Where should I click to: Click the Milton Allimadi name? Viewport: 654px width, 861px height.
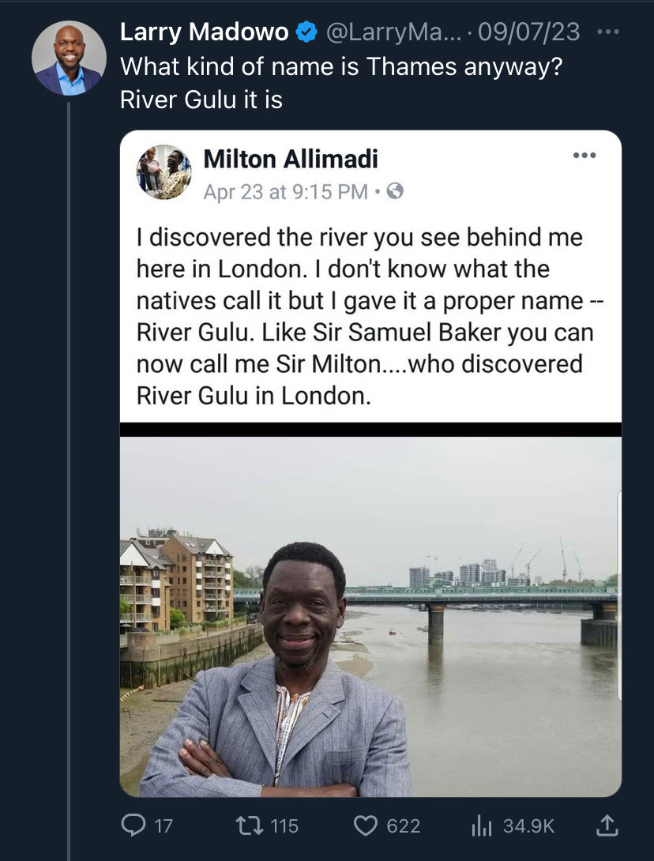pos(291,160)
